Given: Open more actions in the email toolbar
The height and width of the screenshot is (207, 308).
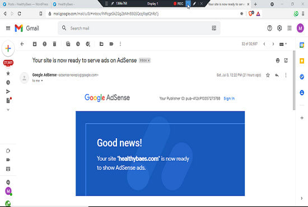Looking at the screenshot, I should tap(120, 44).
